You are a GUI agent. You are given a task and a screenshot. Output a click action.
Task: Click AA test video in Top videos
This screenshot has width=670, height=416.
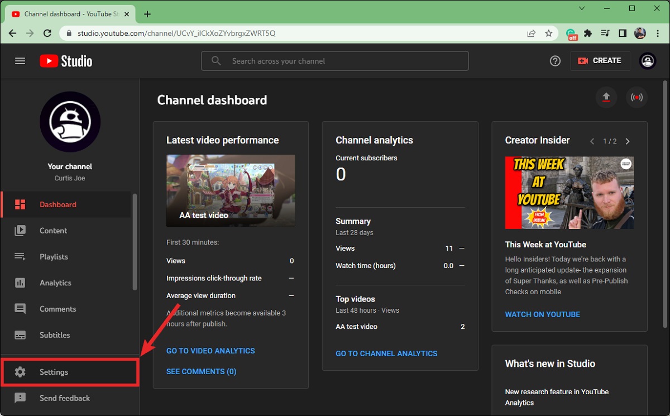(356, 327)
